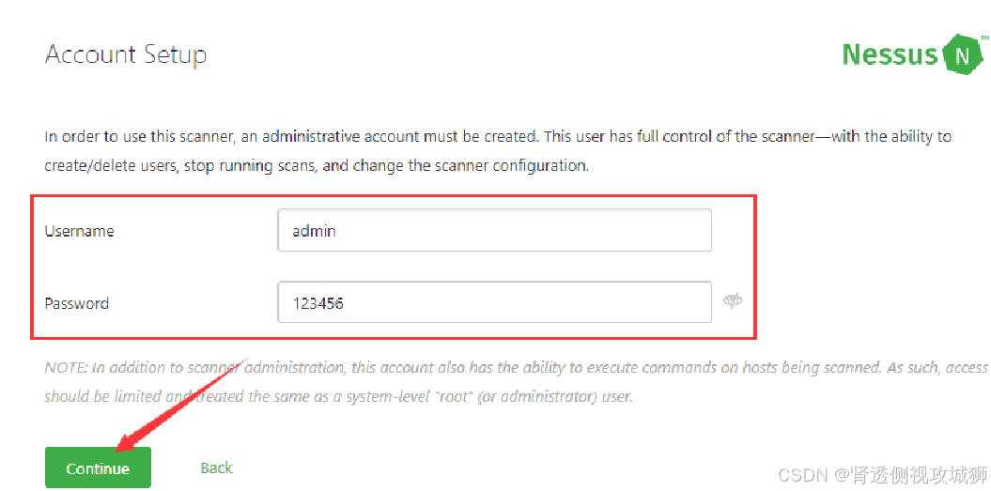This screenshot has width=991, height=491.
Task: Click the empty area right of the Back link
Action: point(505,468)
